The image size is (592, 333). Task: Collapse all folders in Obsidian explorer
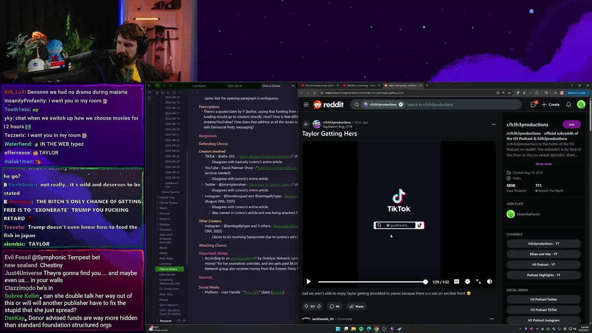[x=179, y=92]
